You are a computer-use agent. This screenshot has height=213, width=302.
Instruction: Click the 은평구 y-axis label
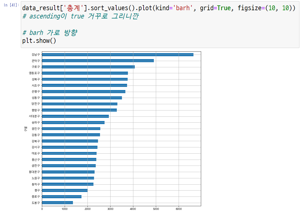point(36,92)
